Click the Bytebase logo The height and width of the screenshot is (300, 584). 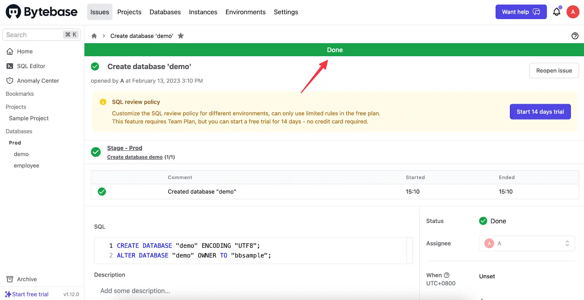pyautogui.click(x=42, y=12)
